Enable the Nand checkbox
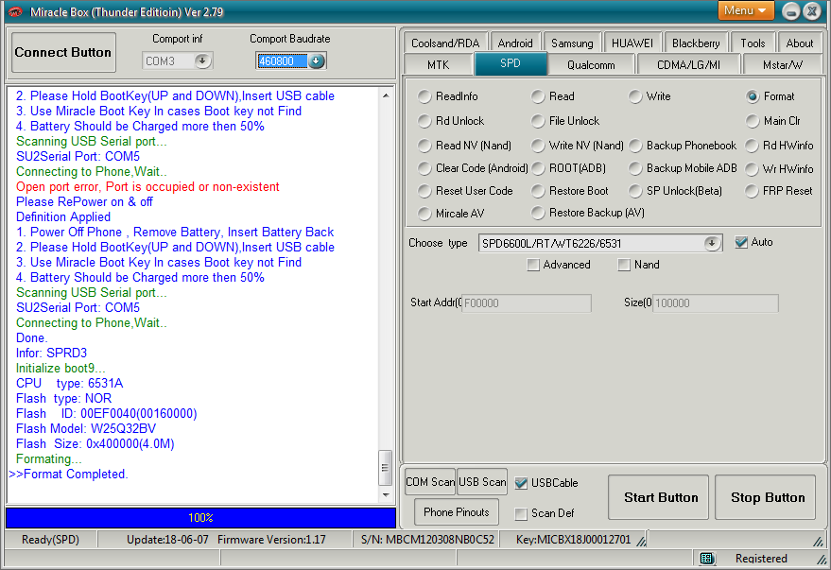Image resolution: width=831 pixels, height=570 pixels. tap(624, 265)
